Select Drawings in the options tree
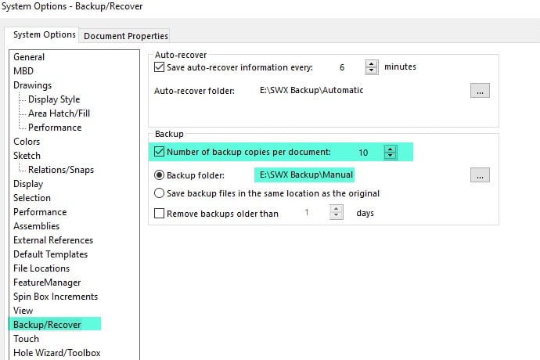 tap(32, 85)
